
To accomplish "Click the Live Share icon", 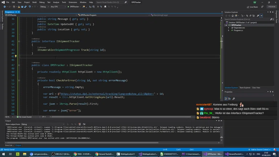I will [248, 7].
